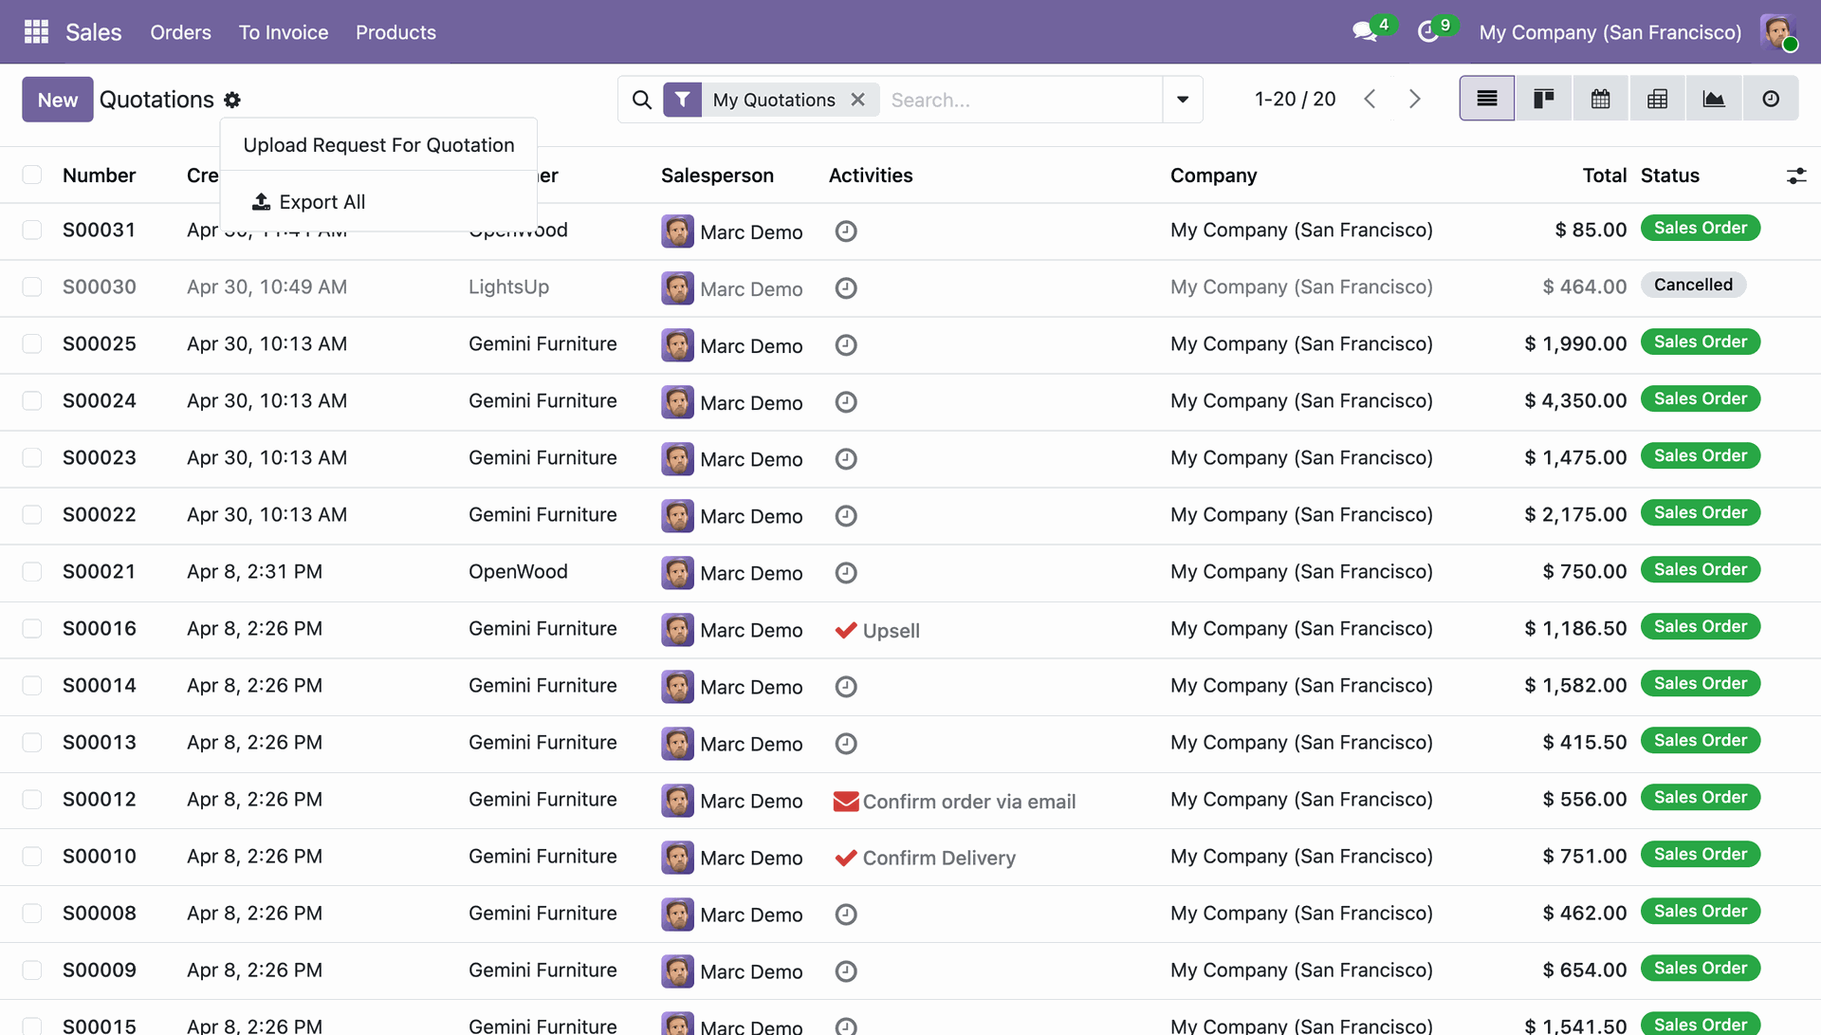1821x1035 pixels.
Task: Sort by the Total column header
Action: [x=1604, y=176]
